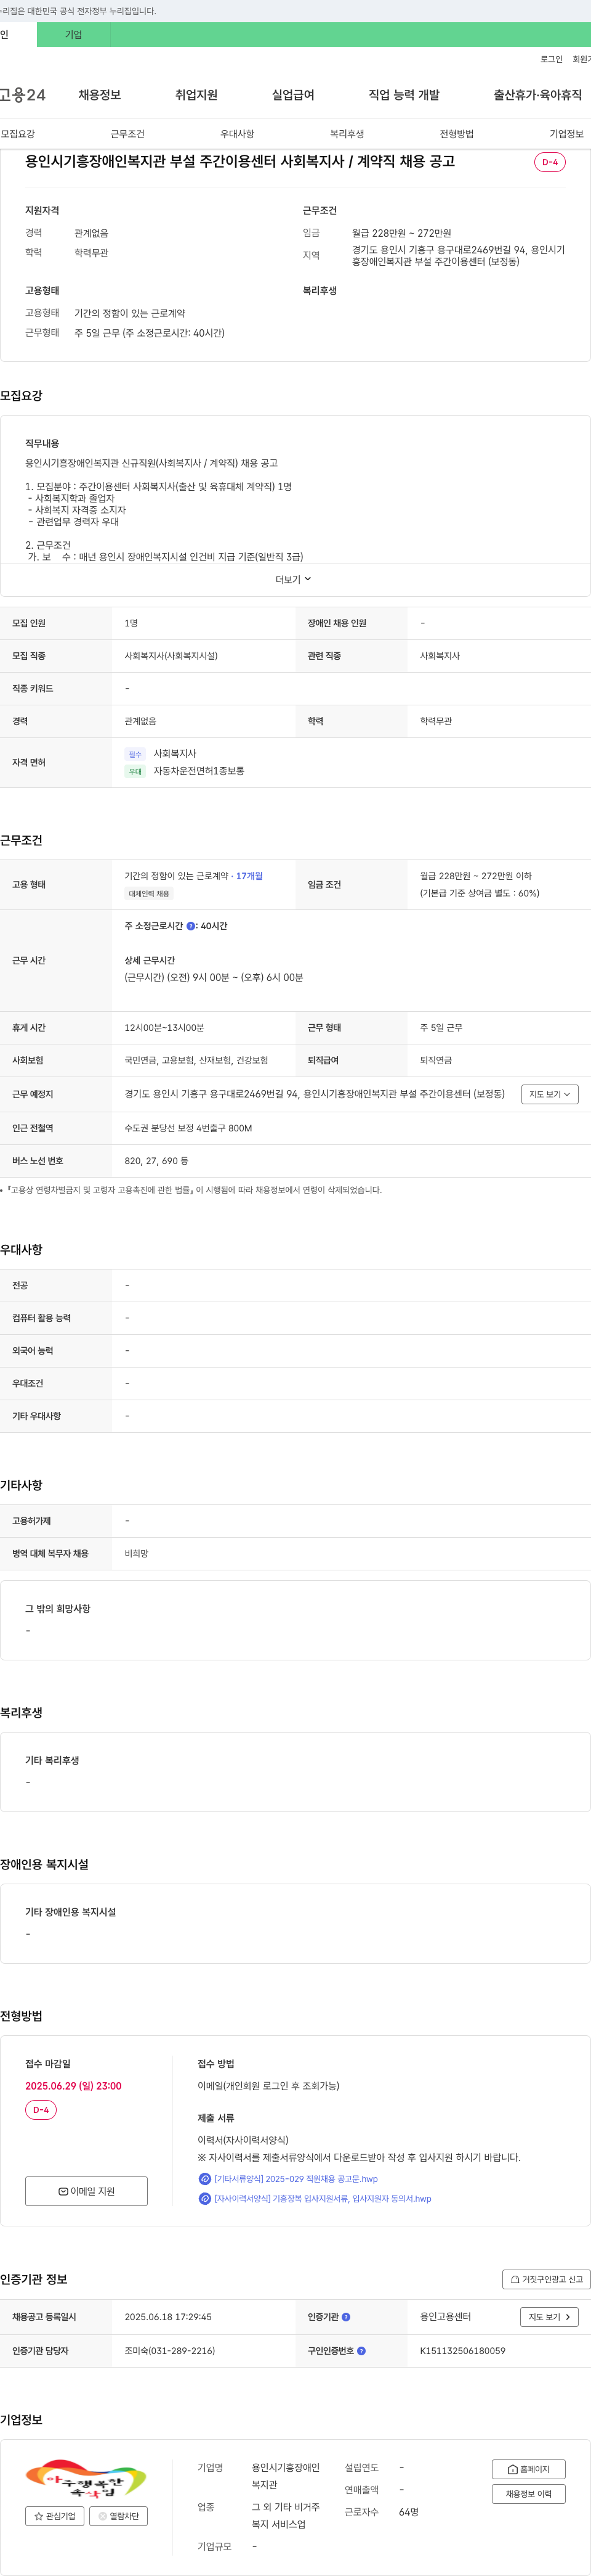Screen dimensions: 591x2576
Task: Click 구인인증번호 help icon
Action: pyautogui.click(x=361, y=2351)
